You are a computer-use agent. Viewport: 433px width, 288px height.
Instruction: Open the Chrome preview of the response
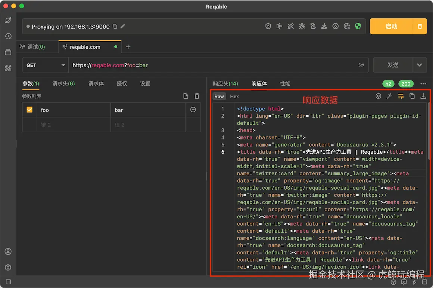coord(378,96)
